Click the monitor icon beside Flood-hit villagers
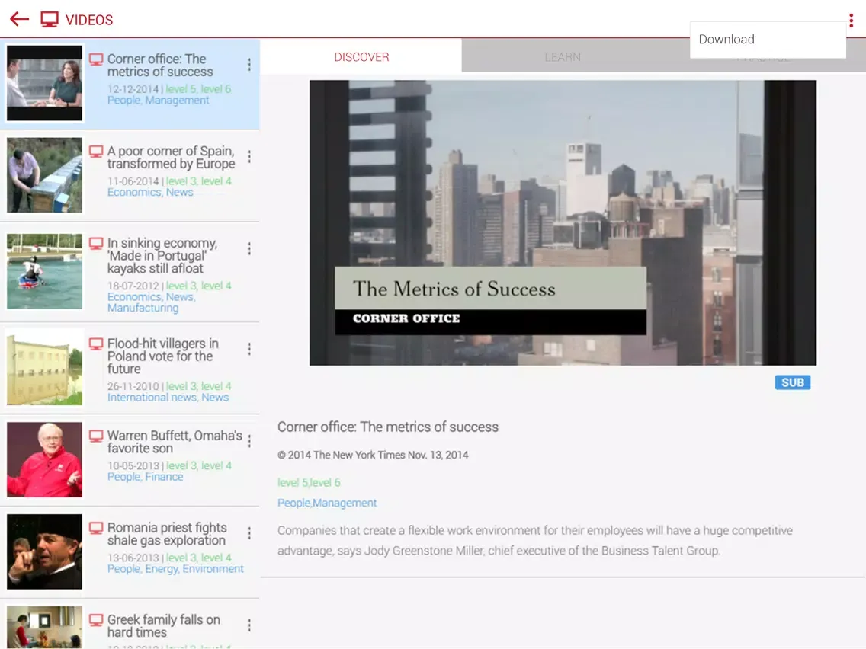This screenshot has height=649, width=866. 96,344
